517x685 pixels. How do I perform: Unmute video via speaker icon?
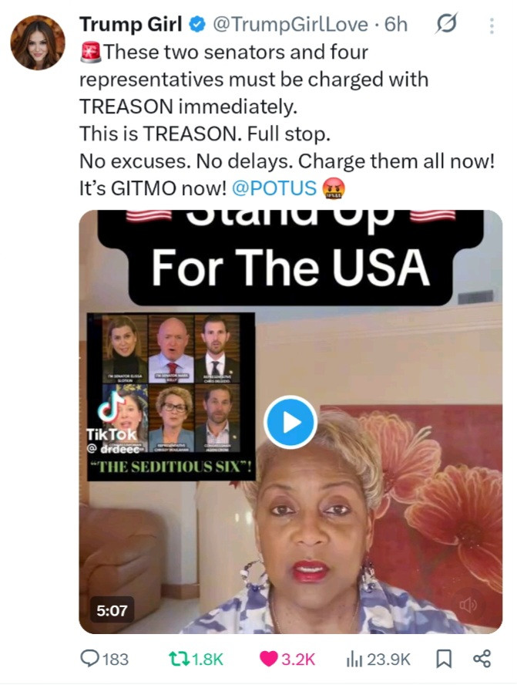pos(468,605)
